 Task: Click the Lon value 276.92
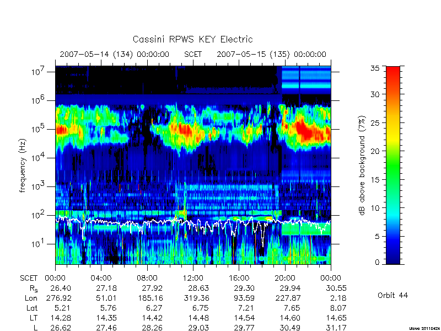pos(58,298)
